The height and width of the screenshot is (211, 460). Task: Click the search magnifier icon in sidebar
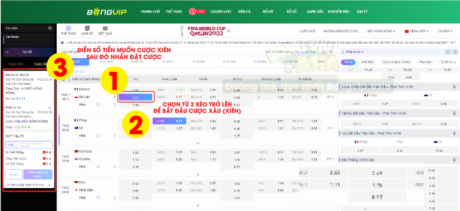click(50, 29)
